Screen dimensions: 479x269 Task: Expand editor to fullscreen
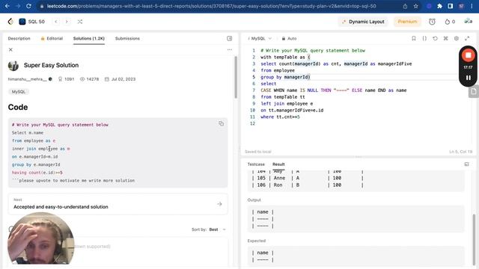467,38
